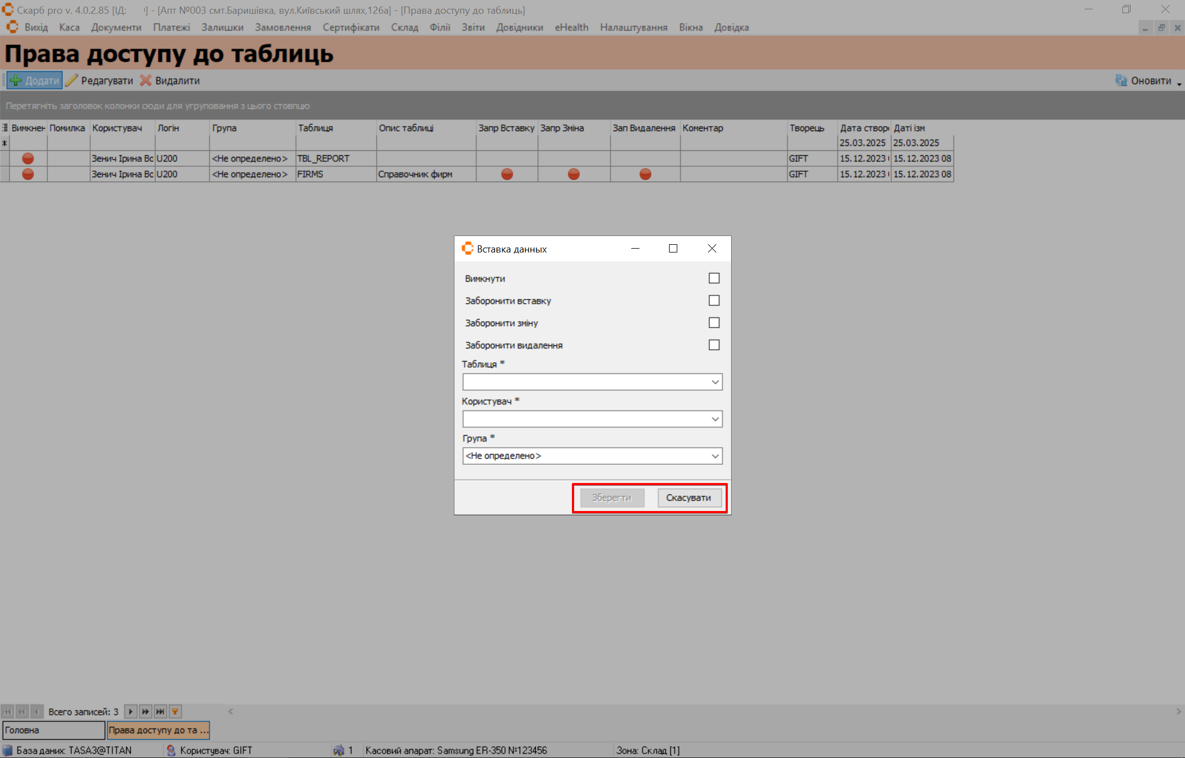Click the red X Видалити icon
Viewport: 1185px width, 758px height.
[145, 81]
